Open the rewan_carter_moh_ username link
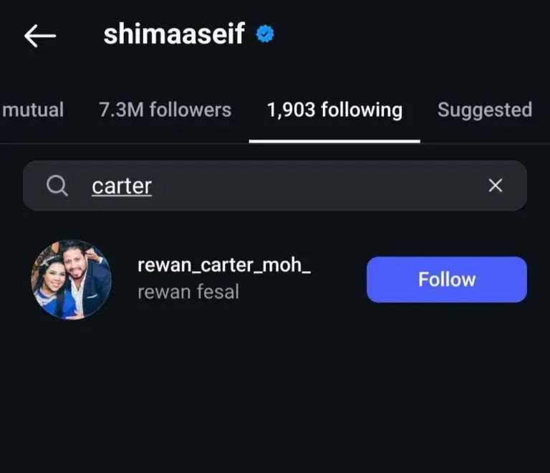This screenshot has height=473, width=550. (x=223, y=265)
